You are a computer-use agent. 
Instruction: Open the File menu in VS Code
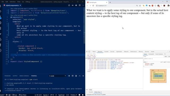(3, 2)
